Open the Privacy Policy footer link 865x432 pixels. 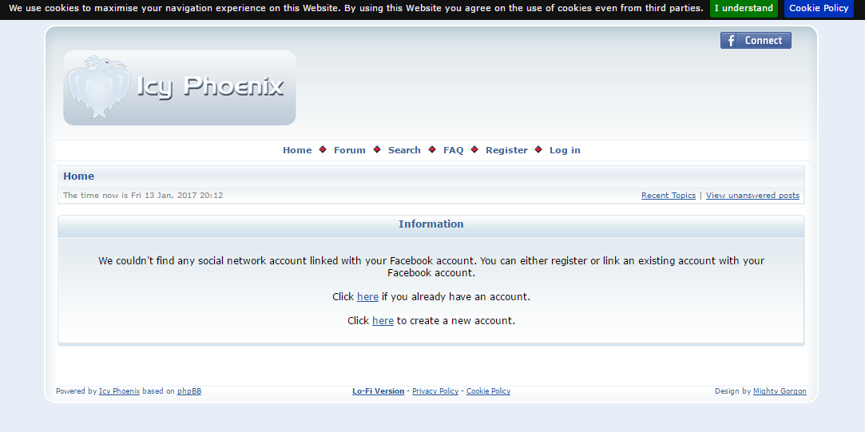(x=435, y=391)
